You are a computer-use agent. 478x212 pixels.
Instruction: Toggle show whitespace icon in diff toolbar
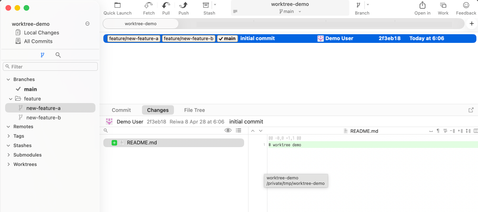click(431, 131)
